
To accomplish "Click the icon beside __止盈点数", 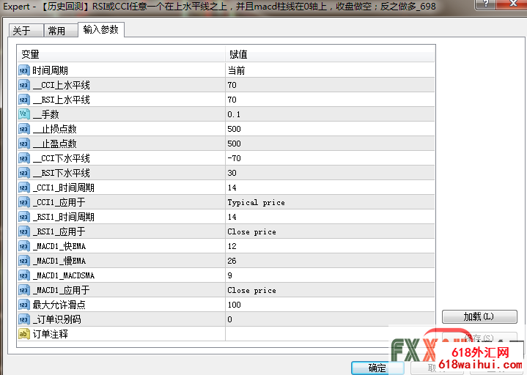I will (24, 144).
